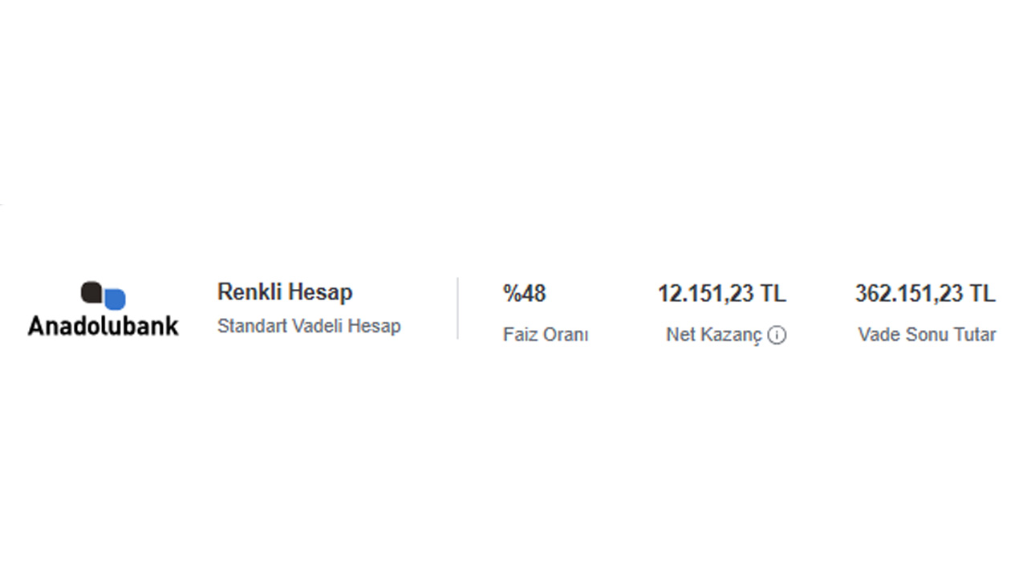
Task: Click the Anadolubank wordmark text
Action: tap(104, 325)
